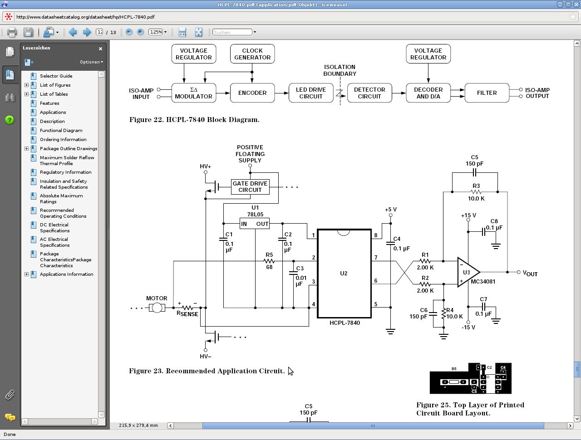Open the Suchen search options arrow
The height and width of the screenshot is (440, 581).
click(x=255, y=32)
